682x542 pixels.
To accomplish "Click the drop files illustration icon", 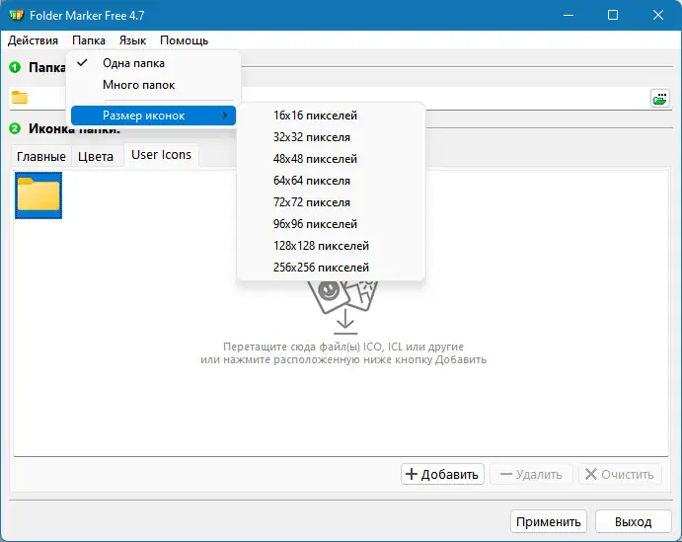I will [x=345, y=308].
